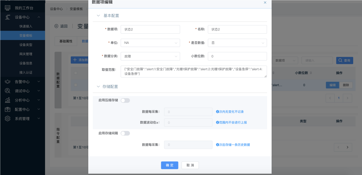Select 设备类型 in the sidebar menu
The width and height of the screenshot is (362, 175).
point(26,45)
